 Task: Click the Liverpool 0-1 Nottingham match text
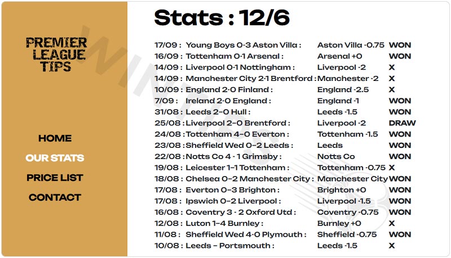[x=240, y=67]
